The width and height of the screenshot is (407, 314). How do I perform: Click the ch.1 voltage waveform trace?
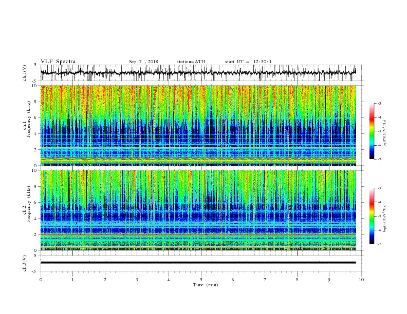(x=198, y=73)
